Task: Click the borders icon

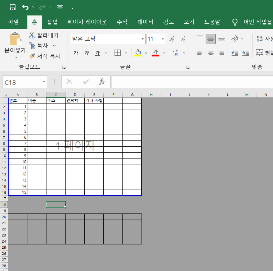Action: click(x=117, y=53)
